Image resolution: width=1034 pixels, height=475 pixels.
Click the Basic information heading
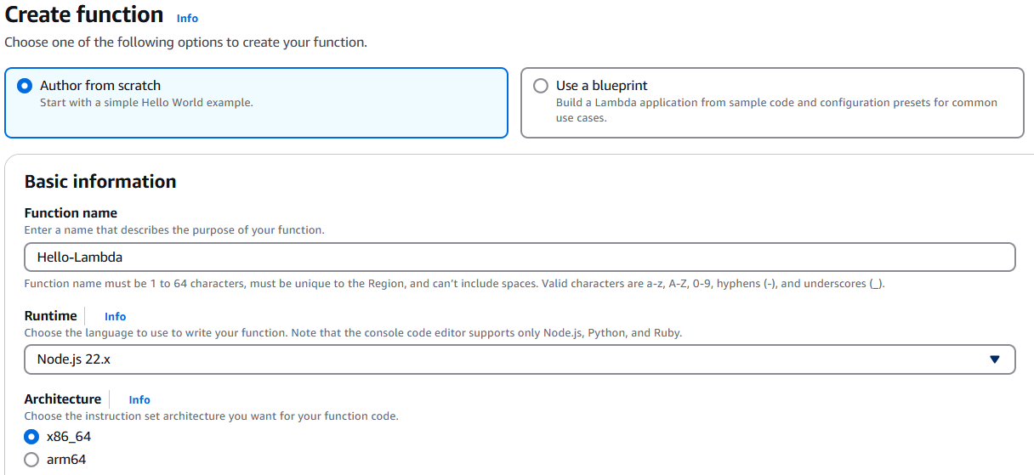click(x=100, y=182)
